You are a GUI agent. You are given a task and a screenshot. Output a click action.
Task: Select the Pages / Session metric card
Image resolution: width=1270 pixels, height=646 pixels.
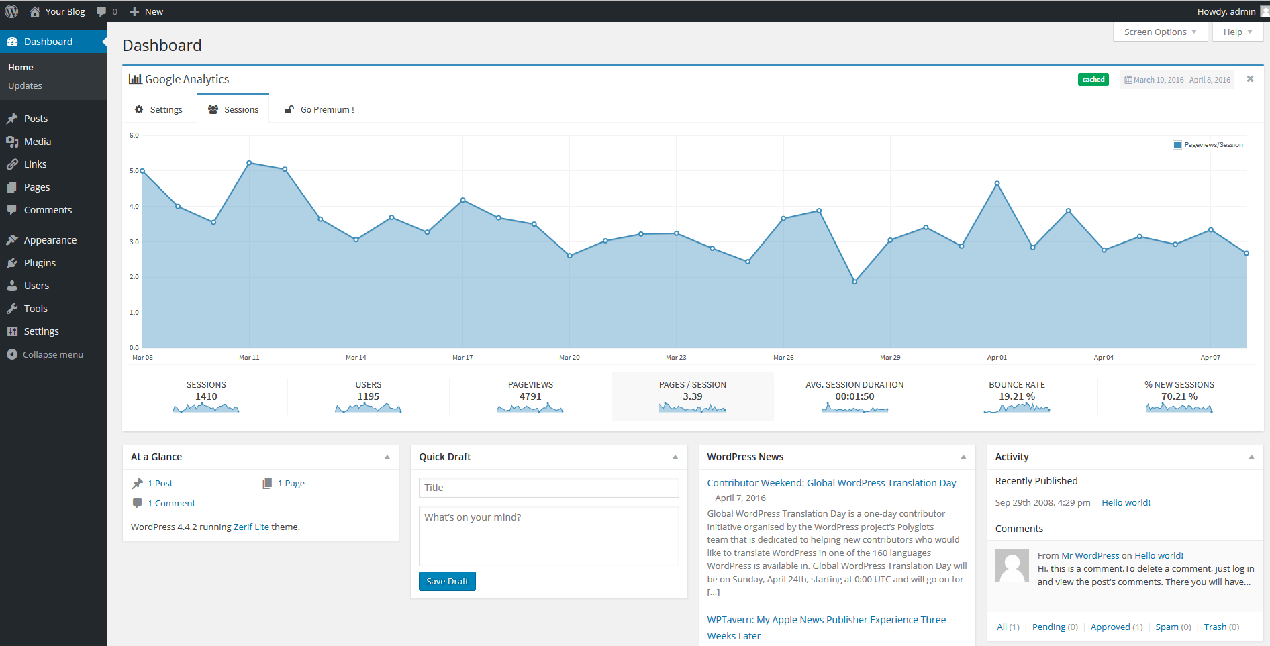(693, 396)
